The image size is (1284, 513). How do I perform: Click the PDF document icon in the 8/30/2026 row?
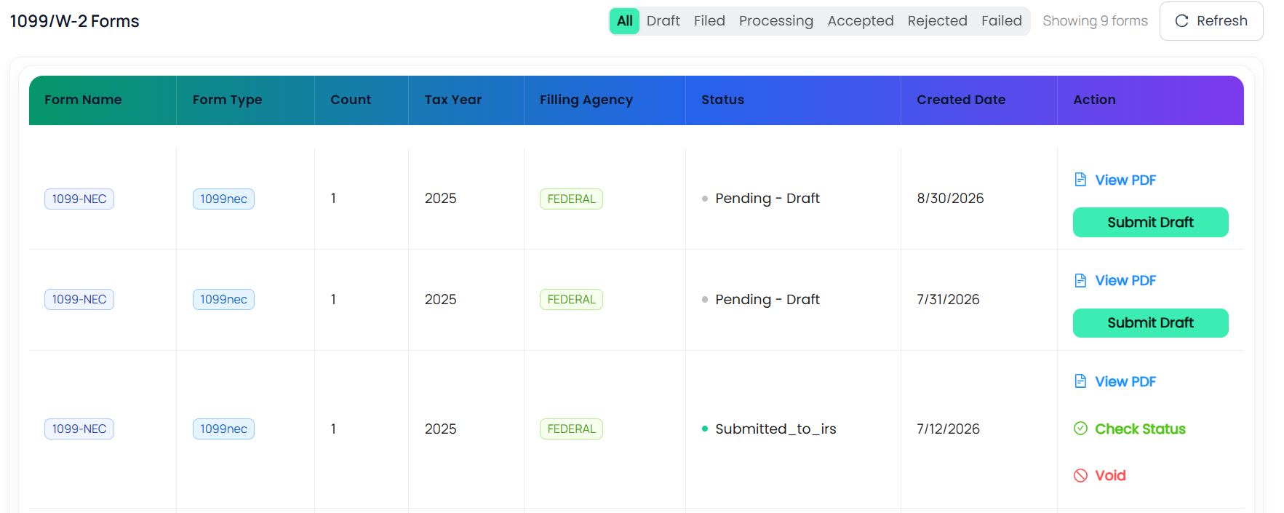(1081, 180)
